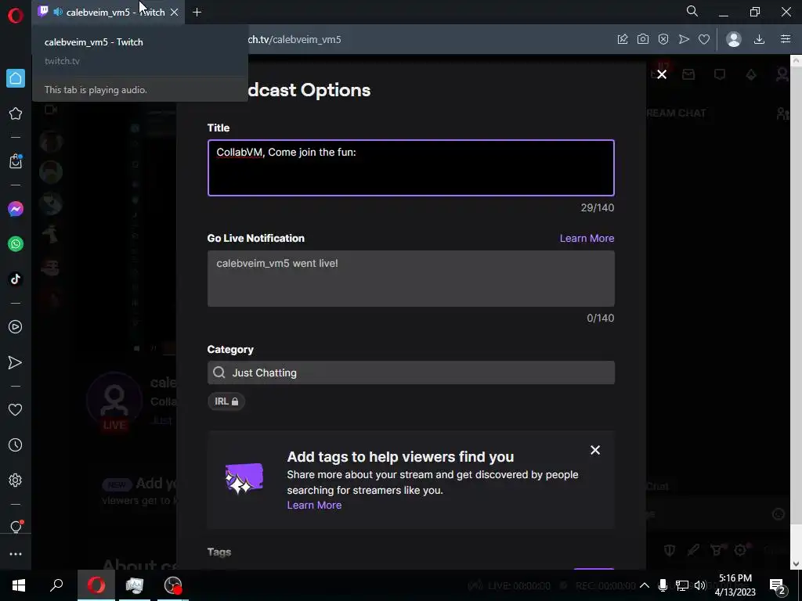The image size is (802, 601).
Task: Open Messenger from the Opera sidebar
Action: point(16,209)
